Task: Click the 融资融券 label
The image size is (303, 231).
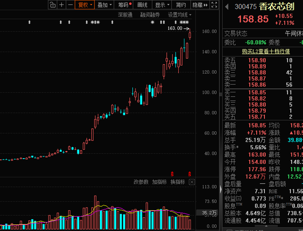Action: (150, 15)
